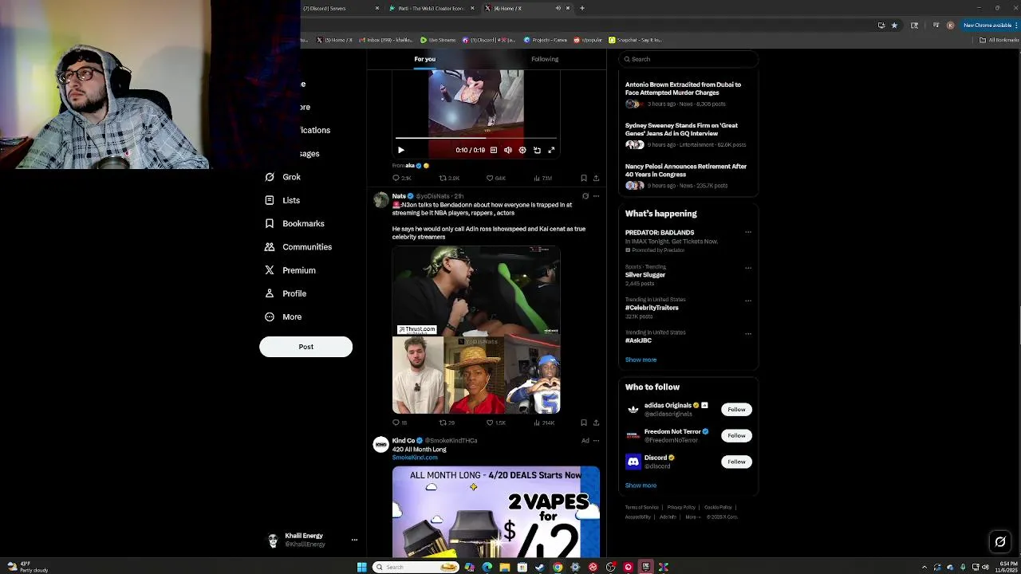
Task: Click the Post button
Action: (306, 347)
